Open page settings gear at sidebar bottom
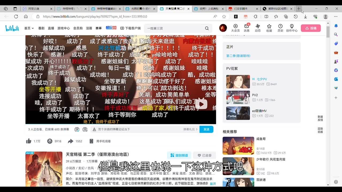 [x=336, y=182]
